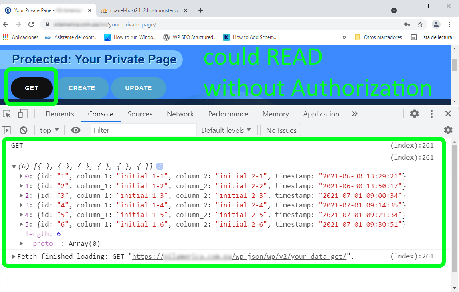Open Asistente del contr... bookmark

point(71,37)
